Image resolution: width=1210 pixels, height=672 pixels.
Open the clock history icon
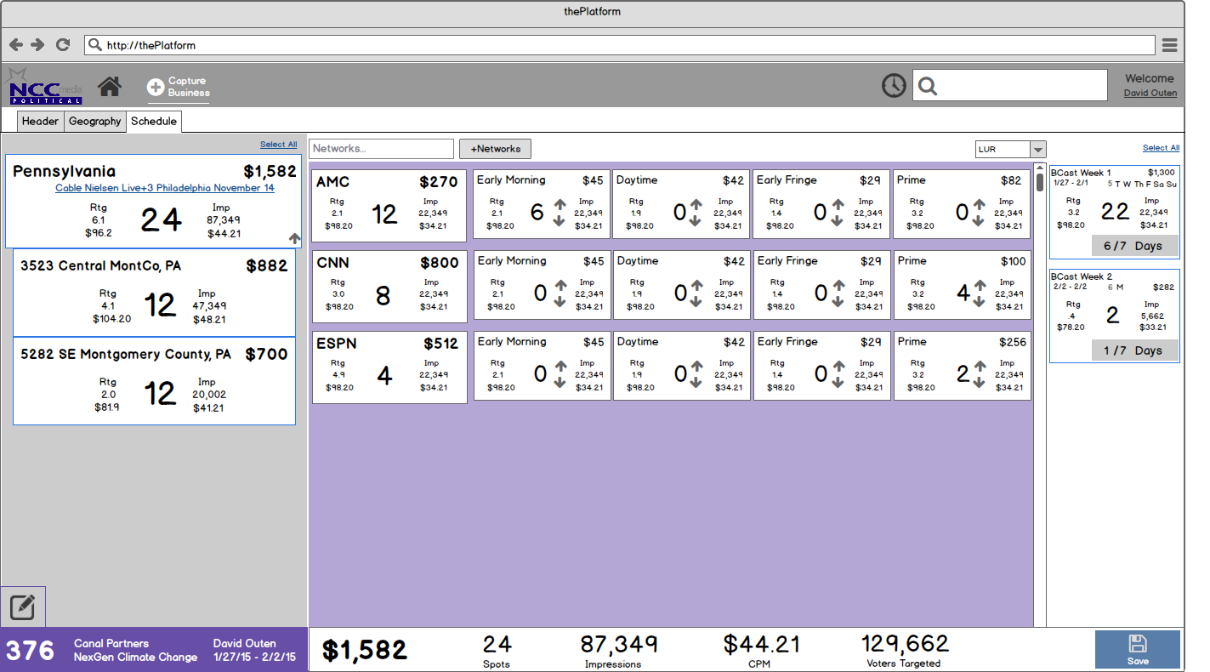[894, 85]
